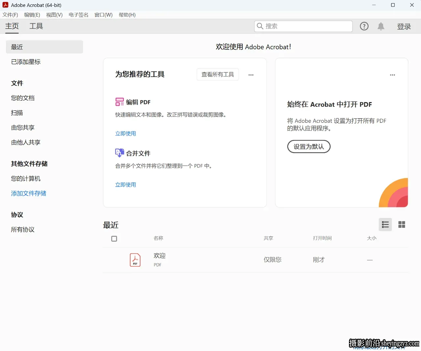Click the 编辑 PDF tool title

pos(138,102)
